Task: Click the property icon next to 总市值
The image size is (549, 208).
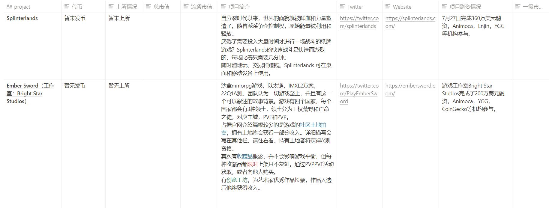Action: (148, 6)
